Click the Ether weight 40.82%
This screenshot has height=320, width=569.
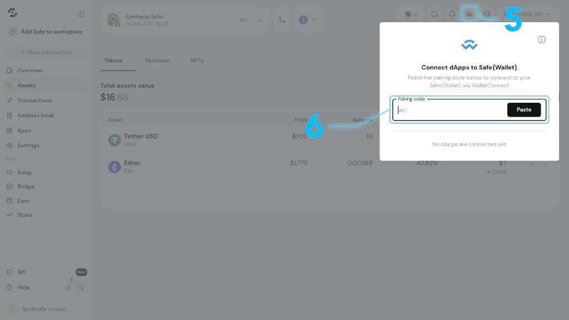[427, 163]
